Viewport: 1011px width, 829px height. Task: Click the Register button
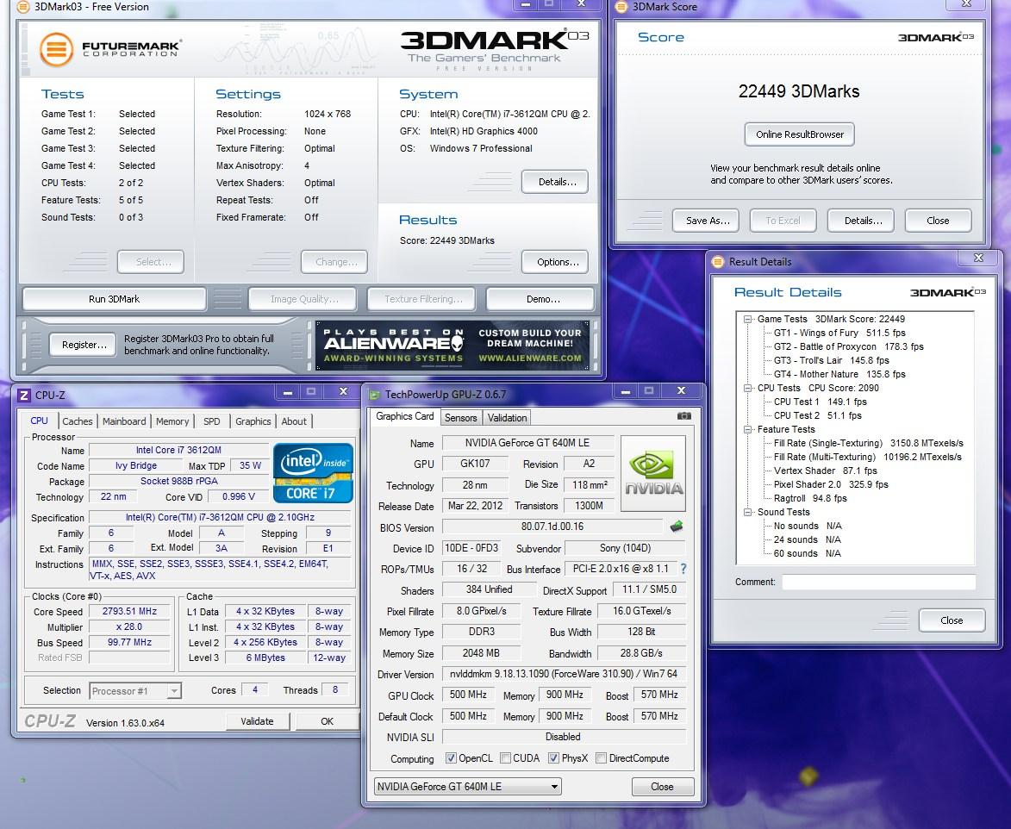click(x=84, y=345)
